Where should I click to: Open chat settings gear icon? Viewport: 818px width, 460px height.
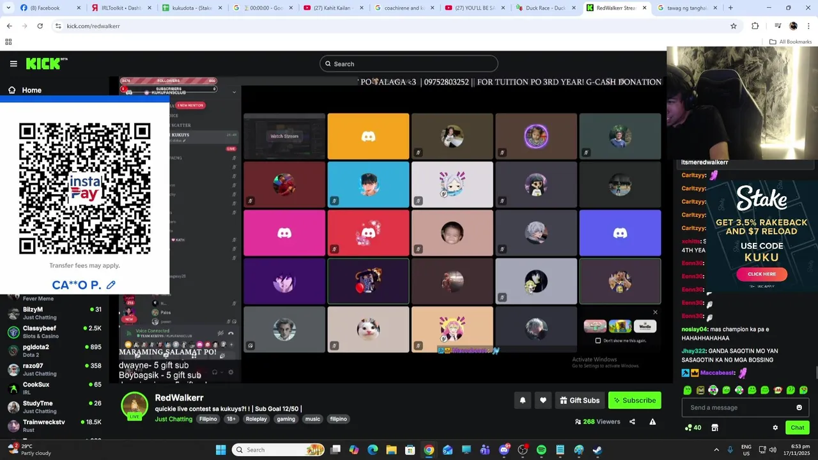775,428
